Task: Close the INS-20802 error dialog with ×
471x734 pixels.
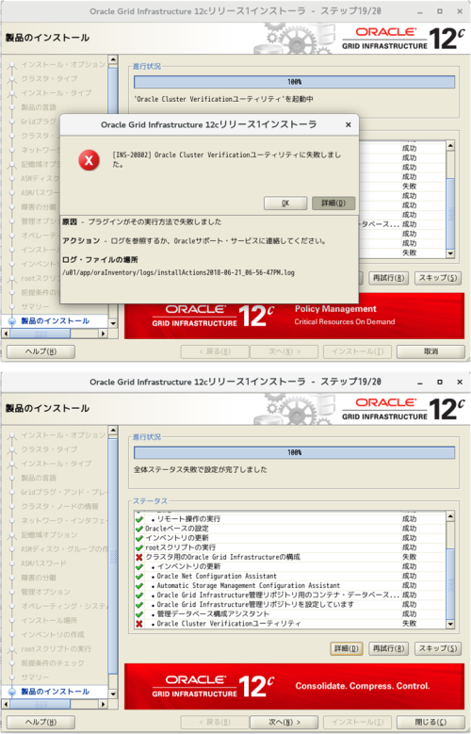Action: click(x=348, y=124)
